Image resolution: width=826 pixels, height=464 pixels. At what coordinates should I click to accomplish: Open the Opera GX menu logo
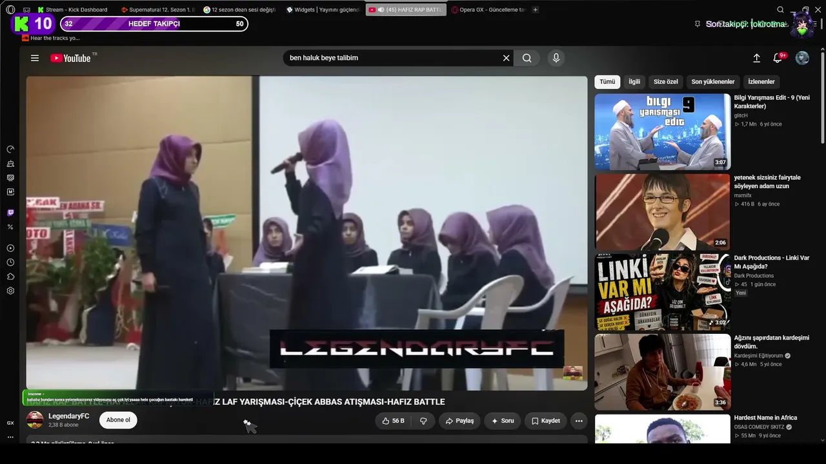click(x=10, y=10)
